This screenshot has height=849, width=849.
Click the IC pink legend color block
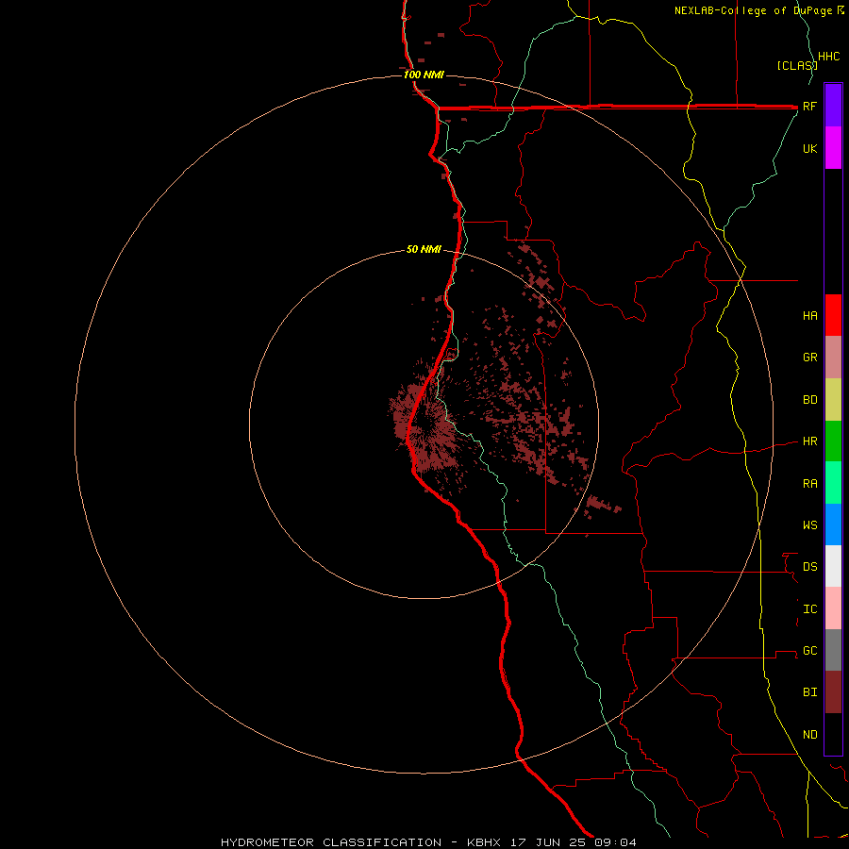[x=833, y=608]
